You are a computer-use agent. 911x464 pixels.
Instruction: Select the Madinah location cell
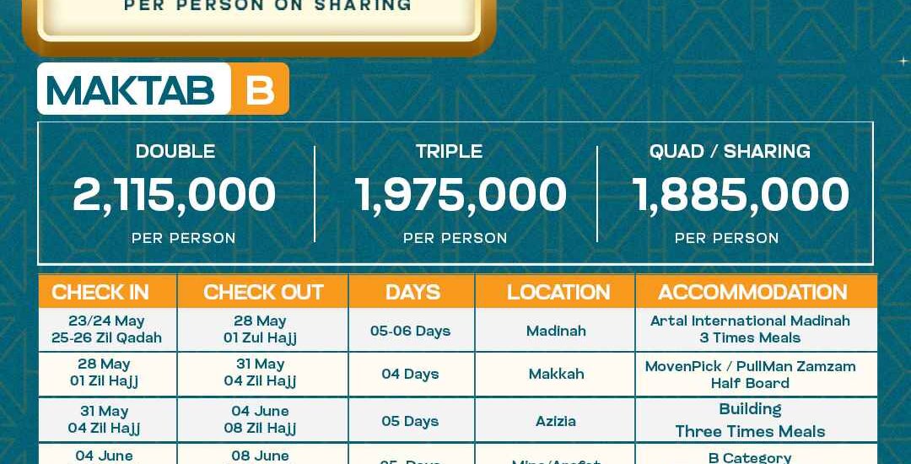[556, 331]
